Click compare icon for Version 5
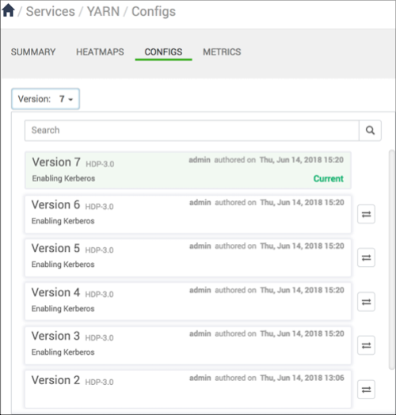Screen dimensions: 396x415 pyautogui.click(x=366, y=257)
